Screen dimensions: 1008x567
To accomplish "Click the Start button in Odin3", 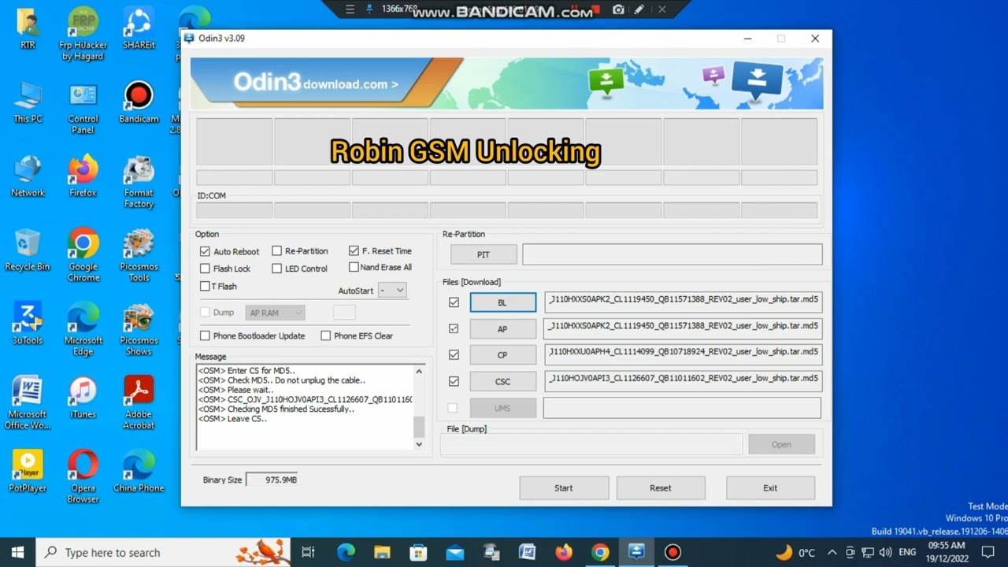I will [564, 487].
